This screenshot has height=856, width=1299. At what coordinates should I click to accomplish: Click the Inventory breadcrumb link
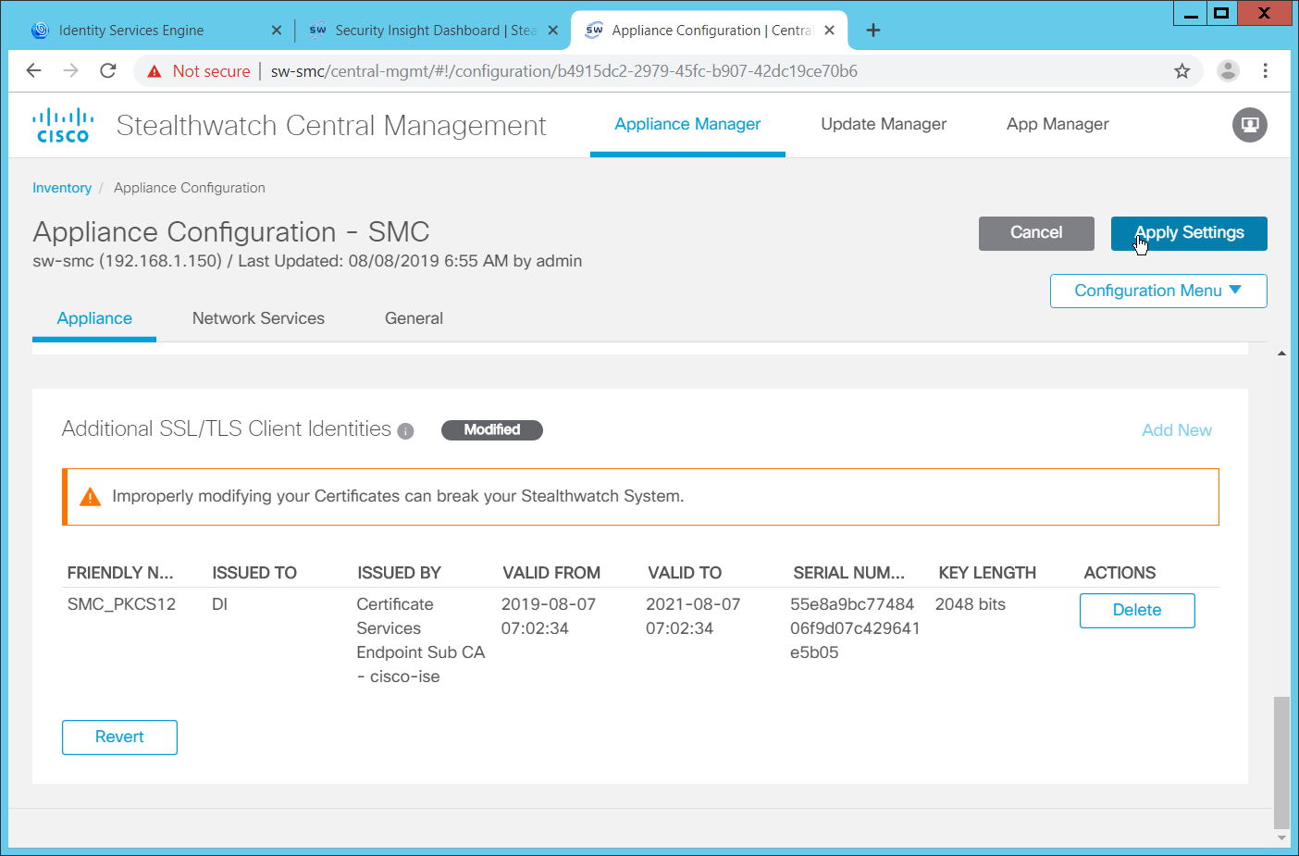tap(62, 188)
